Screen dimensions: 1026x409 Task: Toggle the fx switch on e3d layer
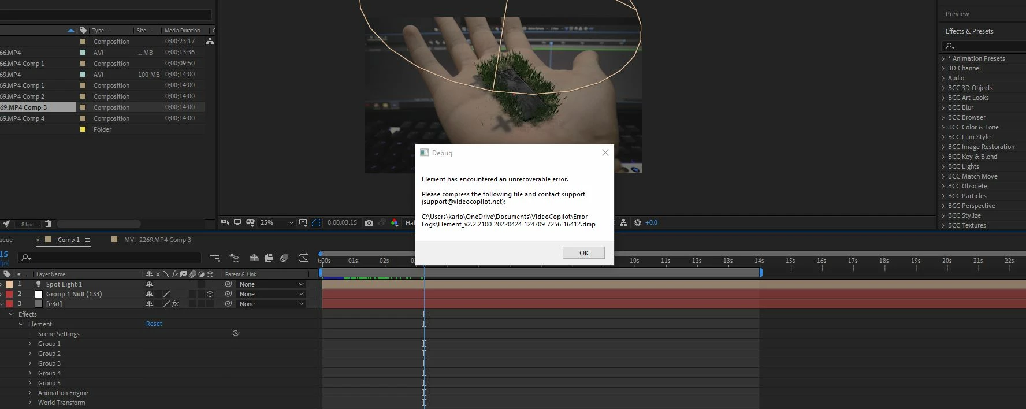coord(175,304)
